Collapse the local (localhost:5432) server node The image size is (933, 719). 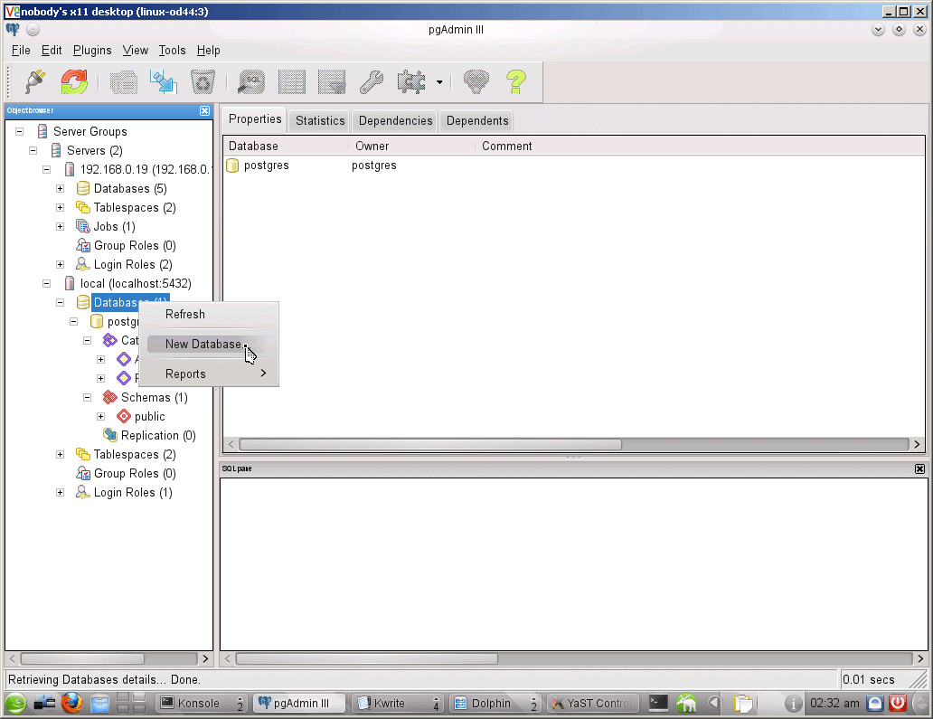(46, 284)
